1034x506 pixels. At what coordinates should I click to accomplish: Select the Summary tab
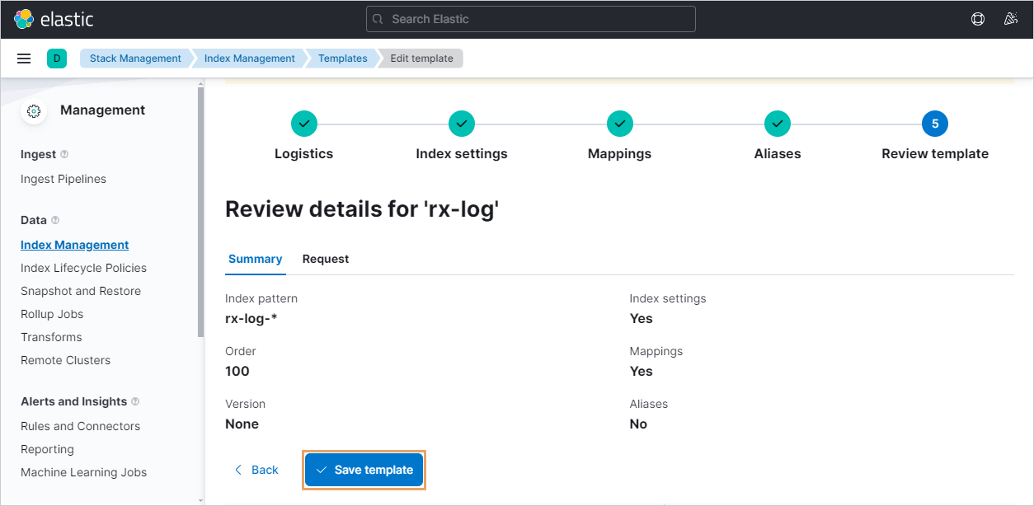pyautogui.click(x=255, y=259)
